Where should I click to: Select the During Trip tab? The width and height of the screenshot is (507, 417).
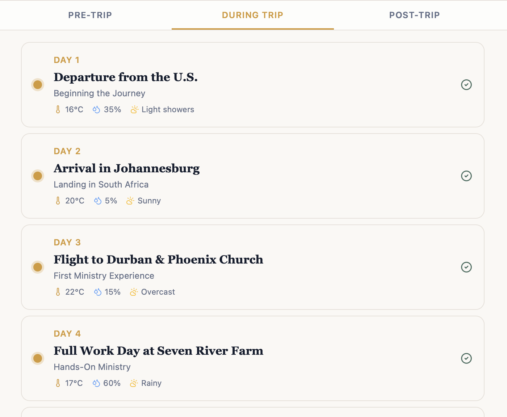[252, 15]
